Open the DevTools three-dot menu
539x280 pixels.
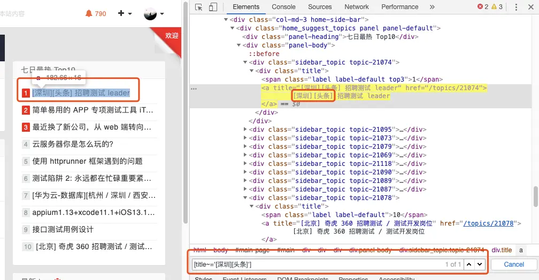[516, 7]
